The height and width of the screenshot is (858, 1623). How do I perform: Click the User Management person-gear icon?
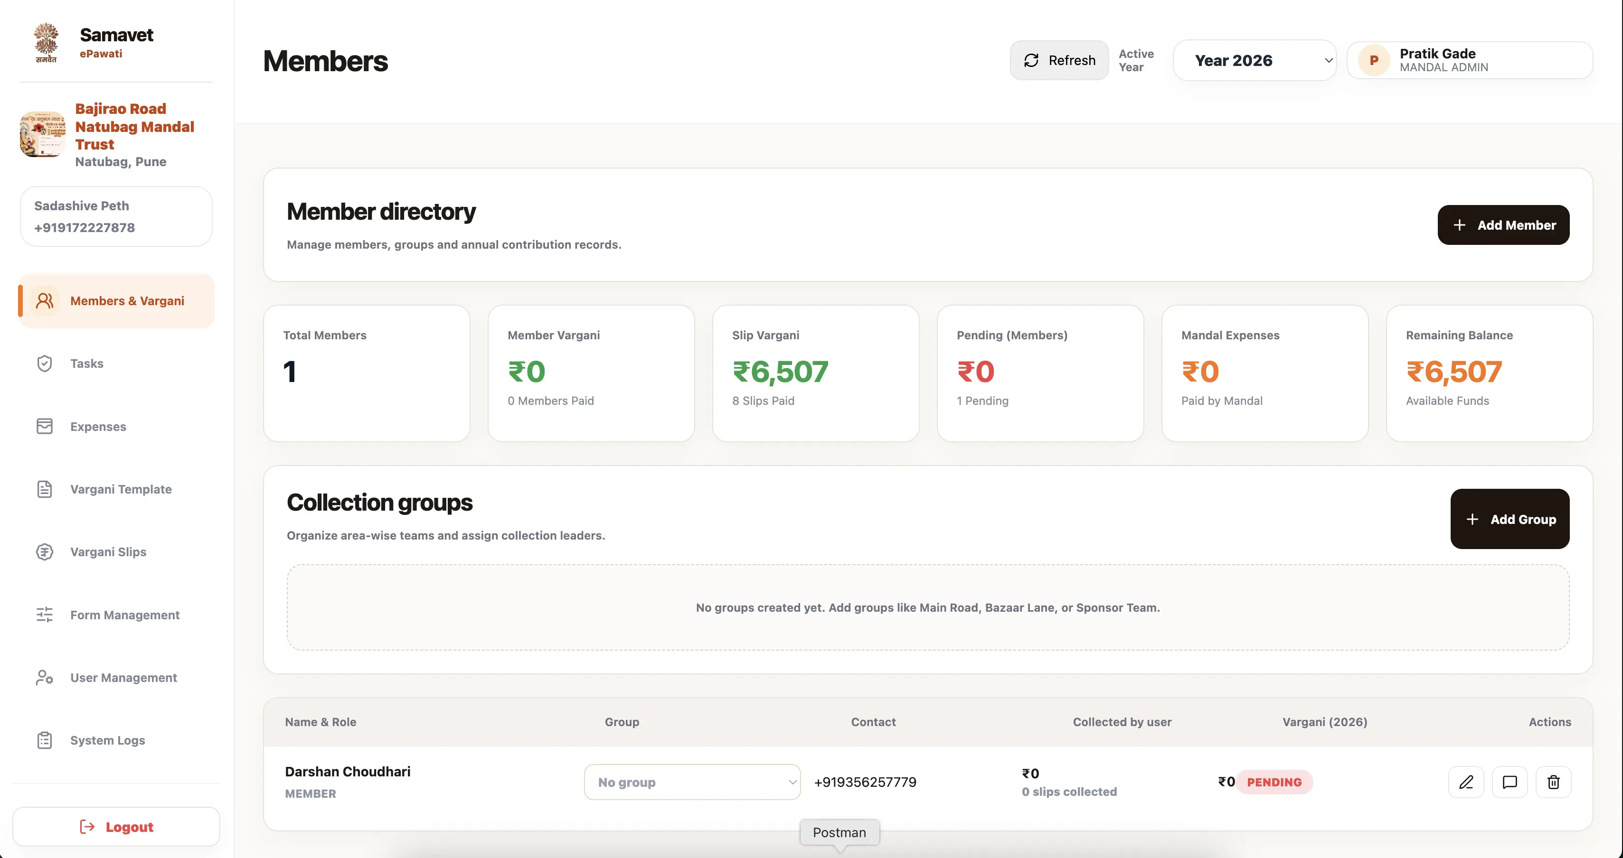44,677
